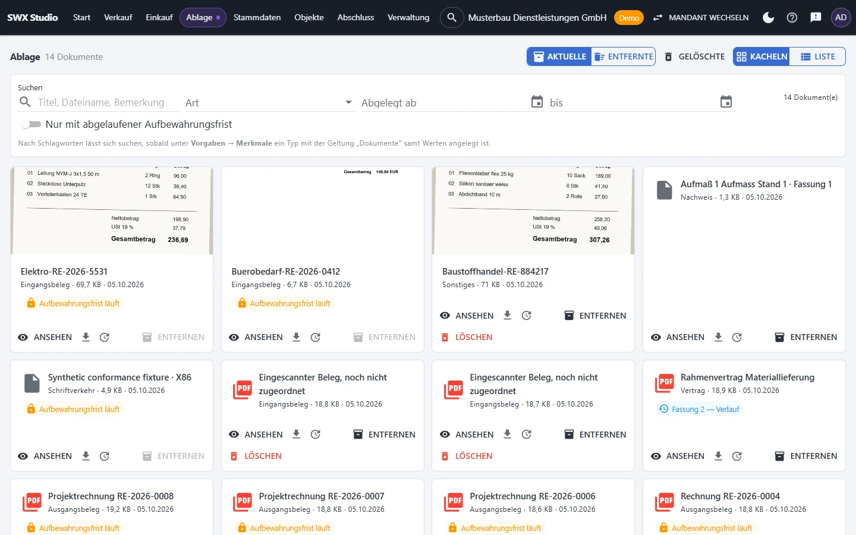Open Baustoffhandel-RE-884217 receipt thumbnail
Image resolution: width=856 pixels, height=535 pixels.
(x=533, y=210)
